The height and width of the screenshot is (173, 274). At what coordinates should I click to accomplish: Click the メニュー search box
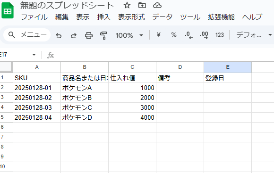pyautogui.click(x=27, y=35)
